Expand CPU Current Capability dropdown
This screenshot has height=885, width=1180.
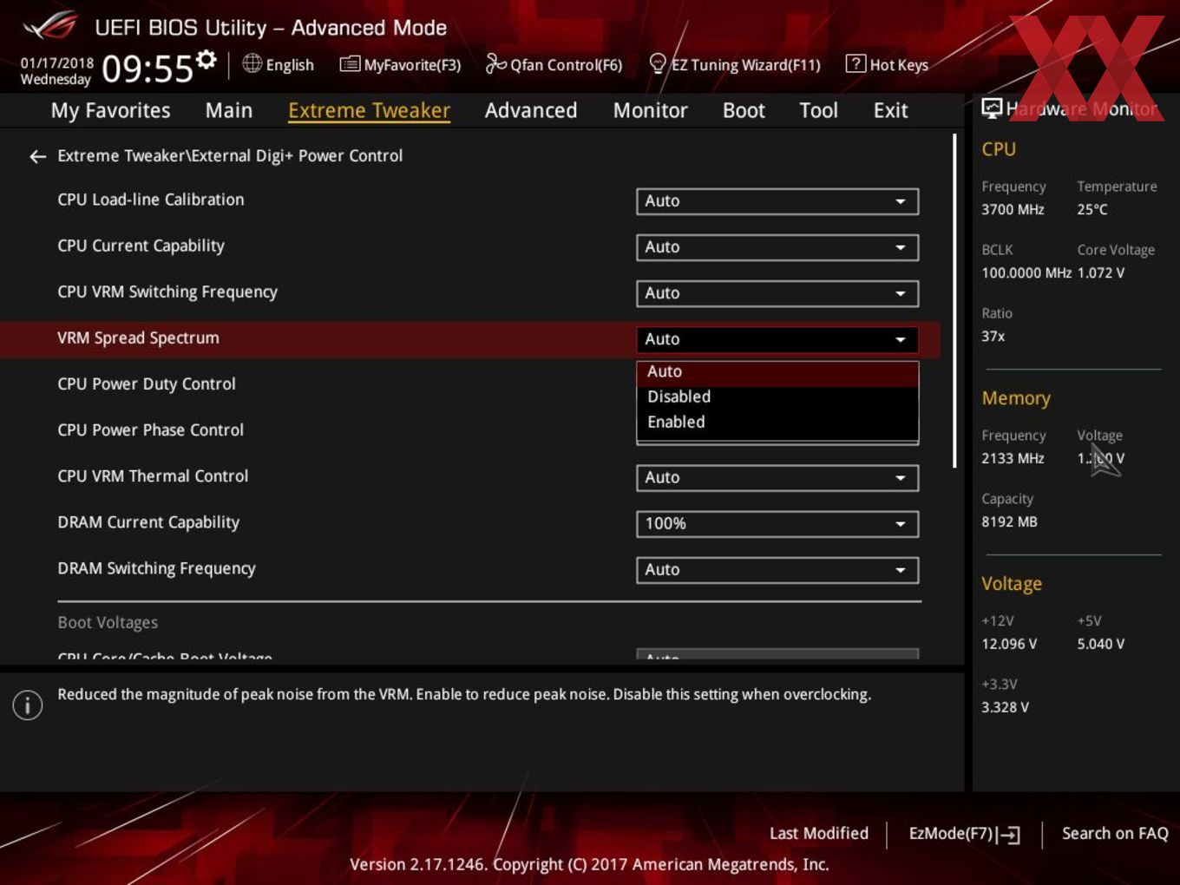(777, 247)
